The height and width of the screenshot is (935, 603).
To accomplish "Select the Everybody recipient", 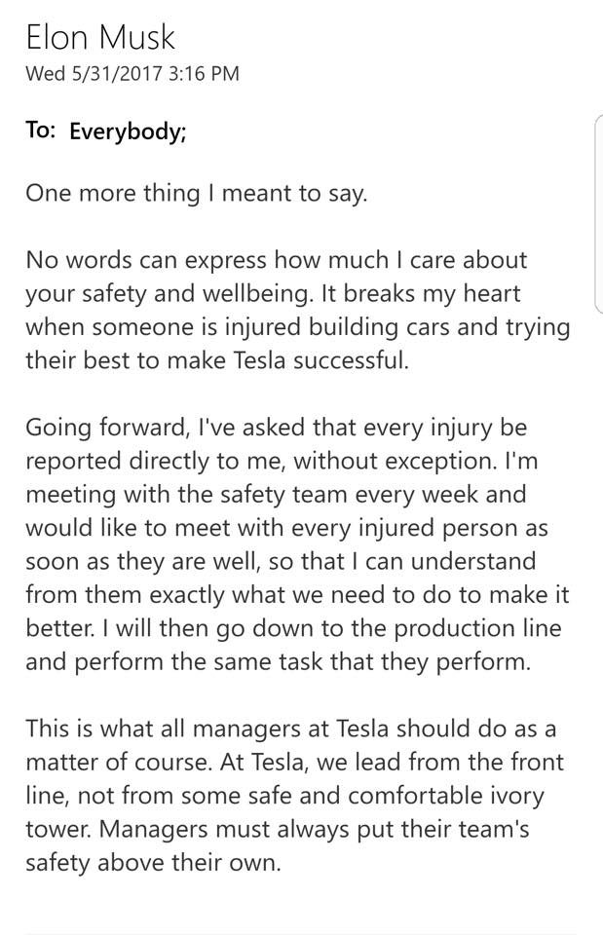I will (x=128, y=131).
